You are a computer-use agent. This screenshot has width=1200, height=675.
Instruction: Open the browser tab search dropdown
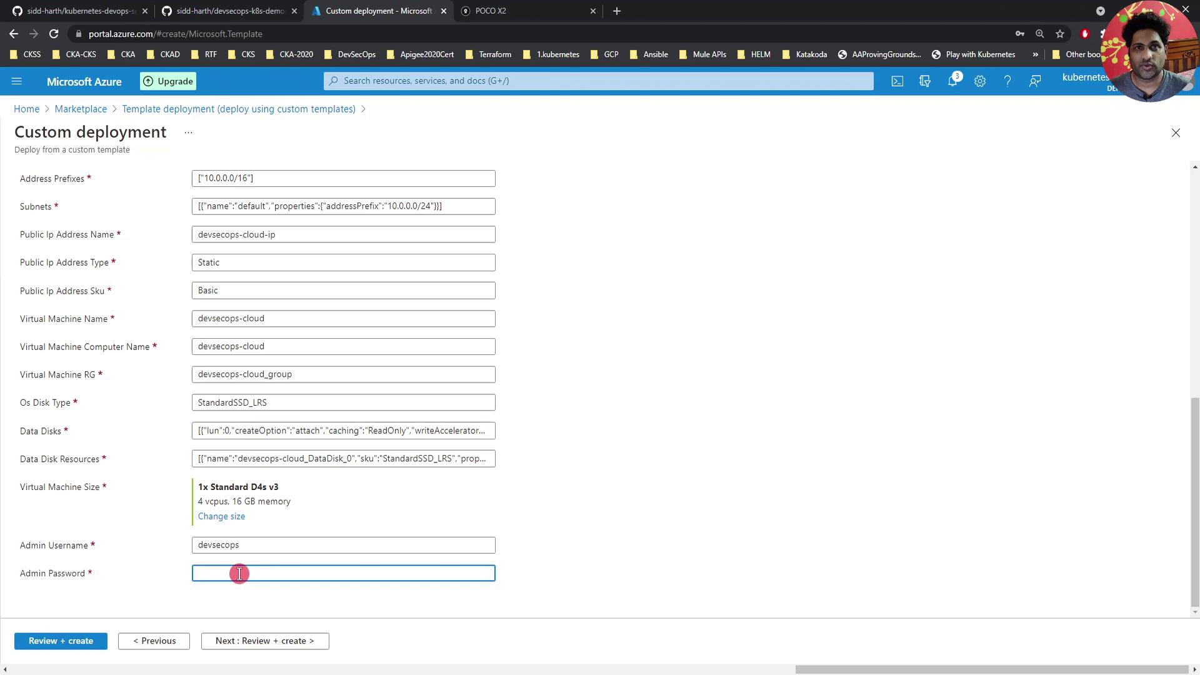click(1100, 11)
